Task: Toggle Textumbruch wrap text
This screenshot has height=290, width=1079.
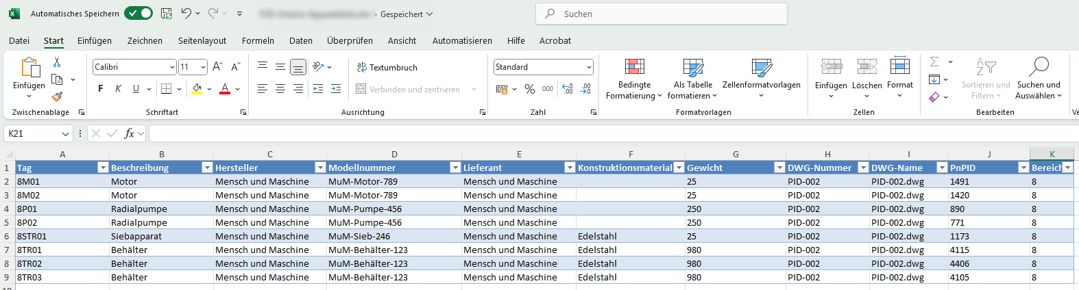Action: click(x=387, y=67)
